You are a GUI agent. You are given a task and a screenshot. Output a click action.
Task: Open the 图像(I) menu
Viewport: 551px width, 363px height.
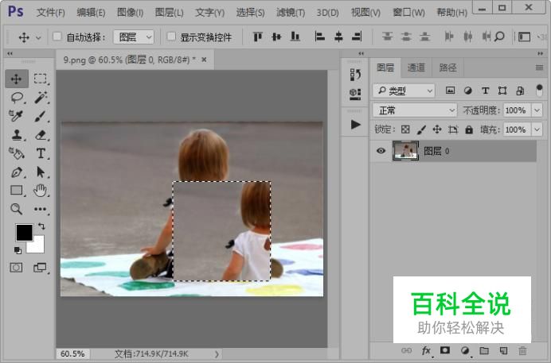(130, 13)
